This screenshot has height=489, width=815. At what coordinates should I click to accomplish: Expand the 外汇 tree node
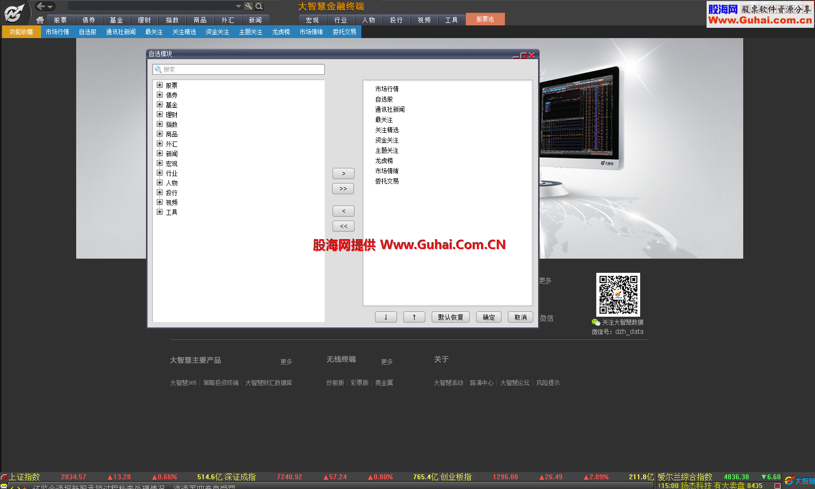pyautogui.click(x=160, y=143)
